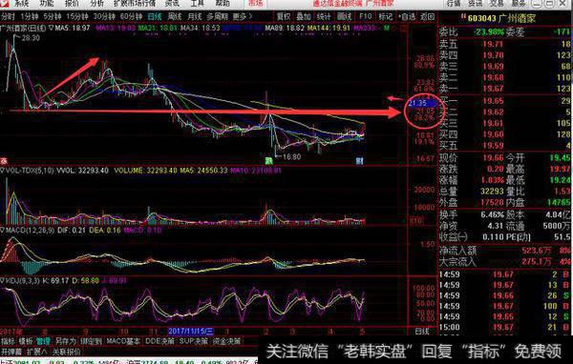
Task: Open the 分析 menu
Action: 96,3
